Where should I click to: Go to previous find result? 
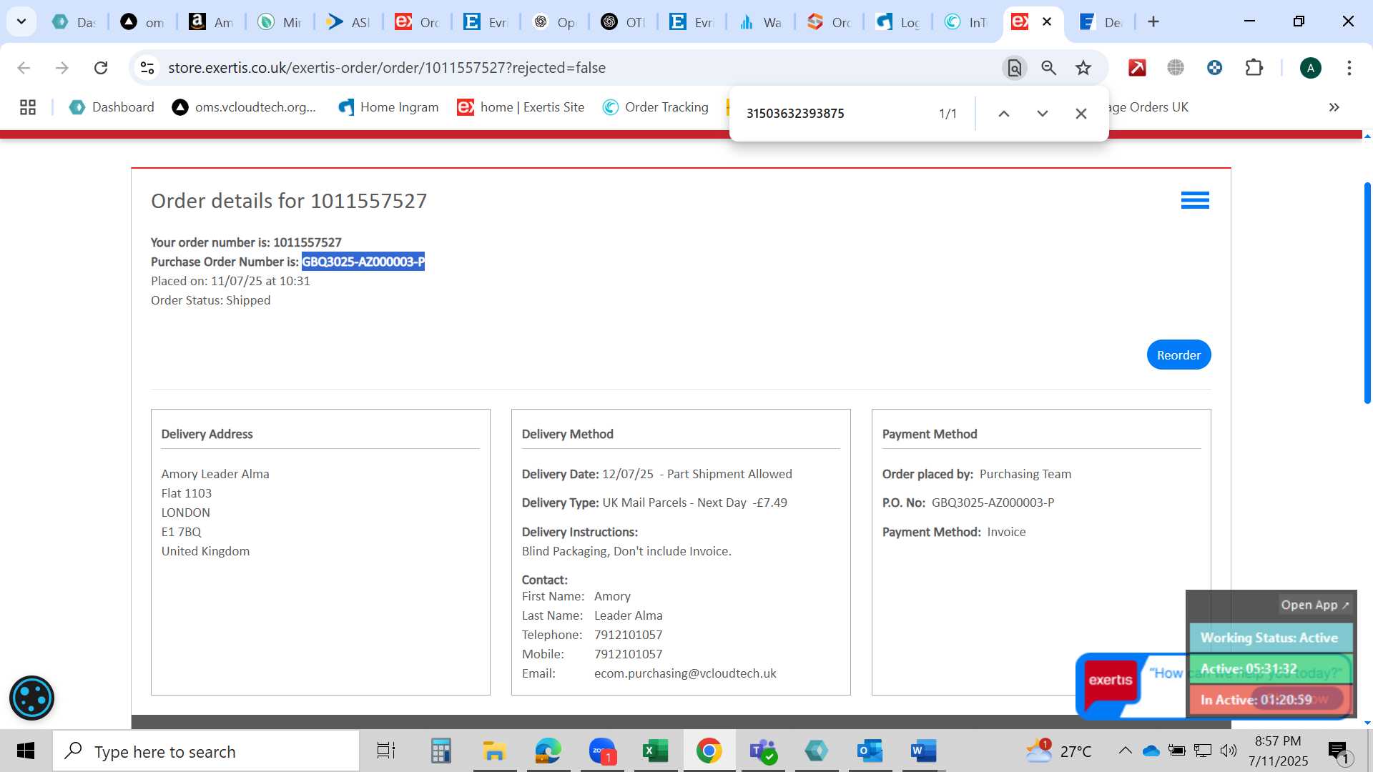point(1004,114)
